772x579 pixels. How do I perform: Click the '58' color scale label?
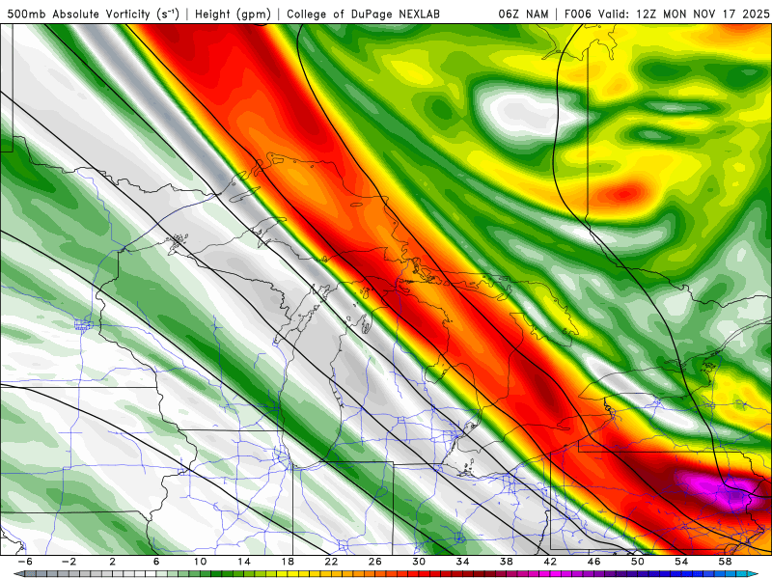[x=725, y=562]
